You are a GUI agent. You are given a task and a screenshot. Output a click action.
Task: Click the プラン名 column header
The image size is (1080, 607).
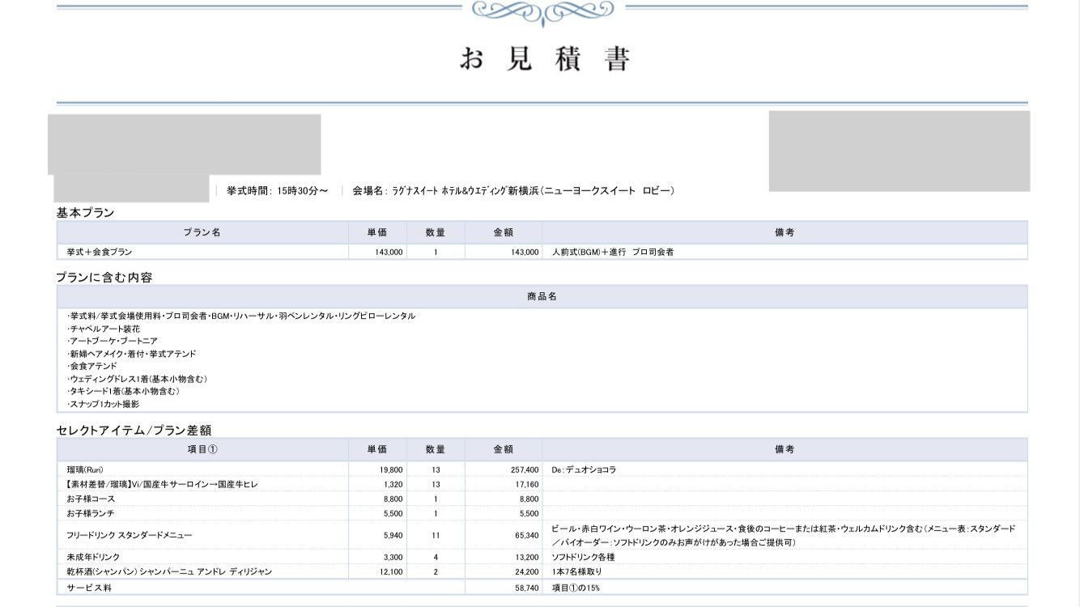[202, 232]
